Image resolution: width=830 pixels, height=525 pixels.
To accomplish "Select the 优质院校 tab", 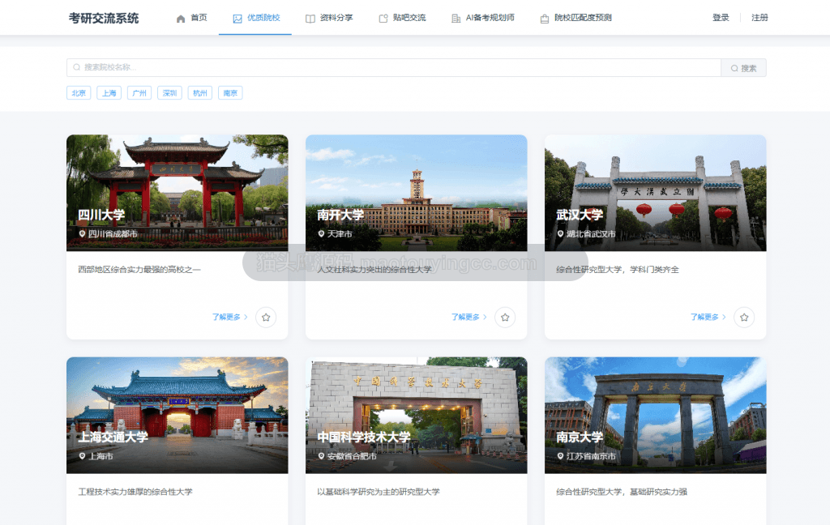I will [x=255, y=18].
